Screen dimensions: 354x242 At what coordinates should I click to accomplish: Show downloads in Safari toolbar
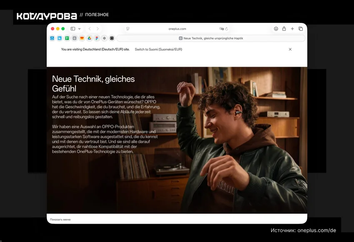pos(276,29)
